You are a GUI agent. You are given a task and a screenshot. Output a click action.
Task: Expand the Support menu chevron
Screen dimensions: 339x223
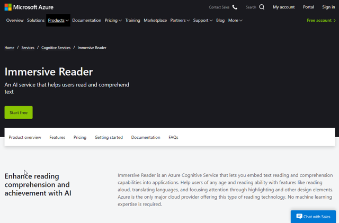coord(211,21)
